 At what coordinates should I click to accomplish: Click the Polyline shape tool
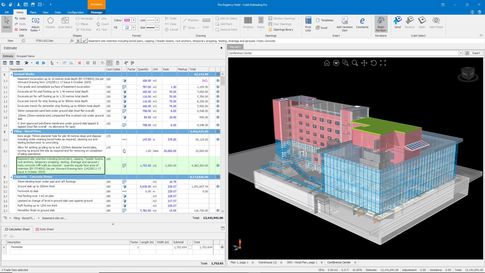(50, 23)
